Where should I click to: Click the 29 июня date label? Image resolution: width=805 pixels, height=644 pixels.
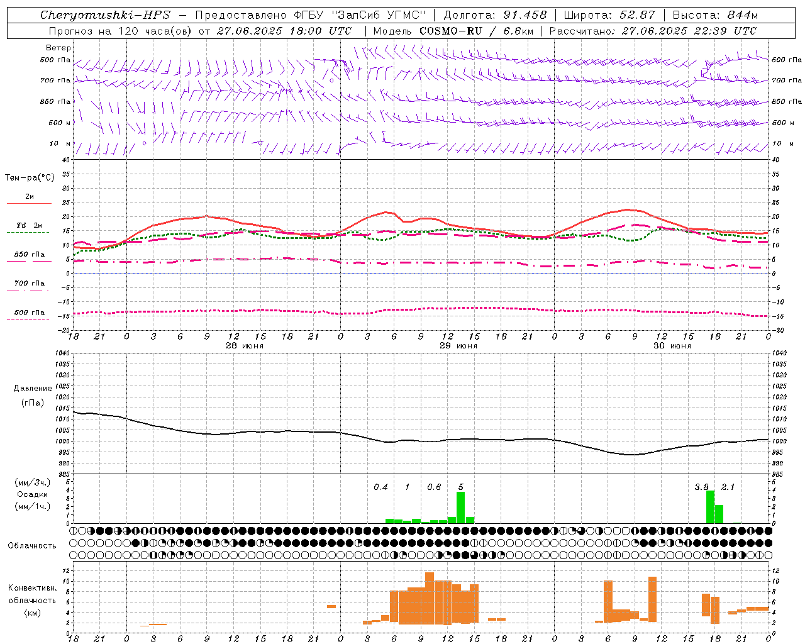click(x=458, y=346)
